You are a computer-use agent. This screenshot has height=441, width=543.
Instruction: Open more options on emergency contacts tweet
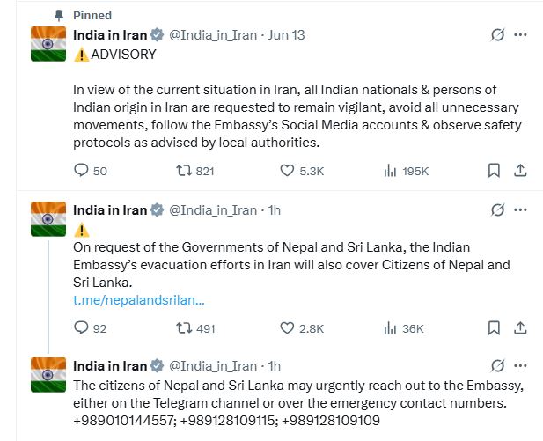[x=520, y=365]
